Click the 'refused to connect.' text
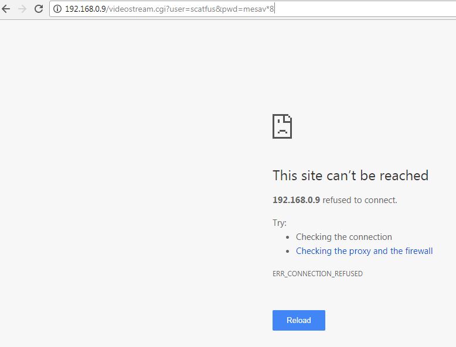 (360, 200)
